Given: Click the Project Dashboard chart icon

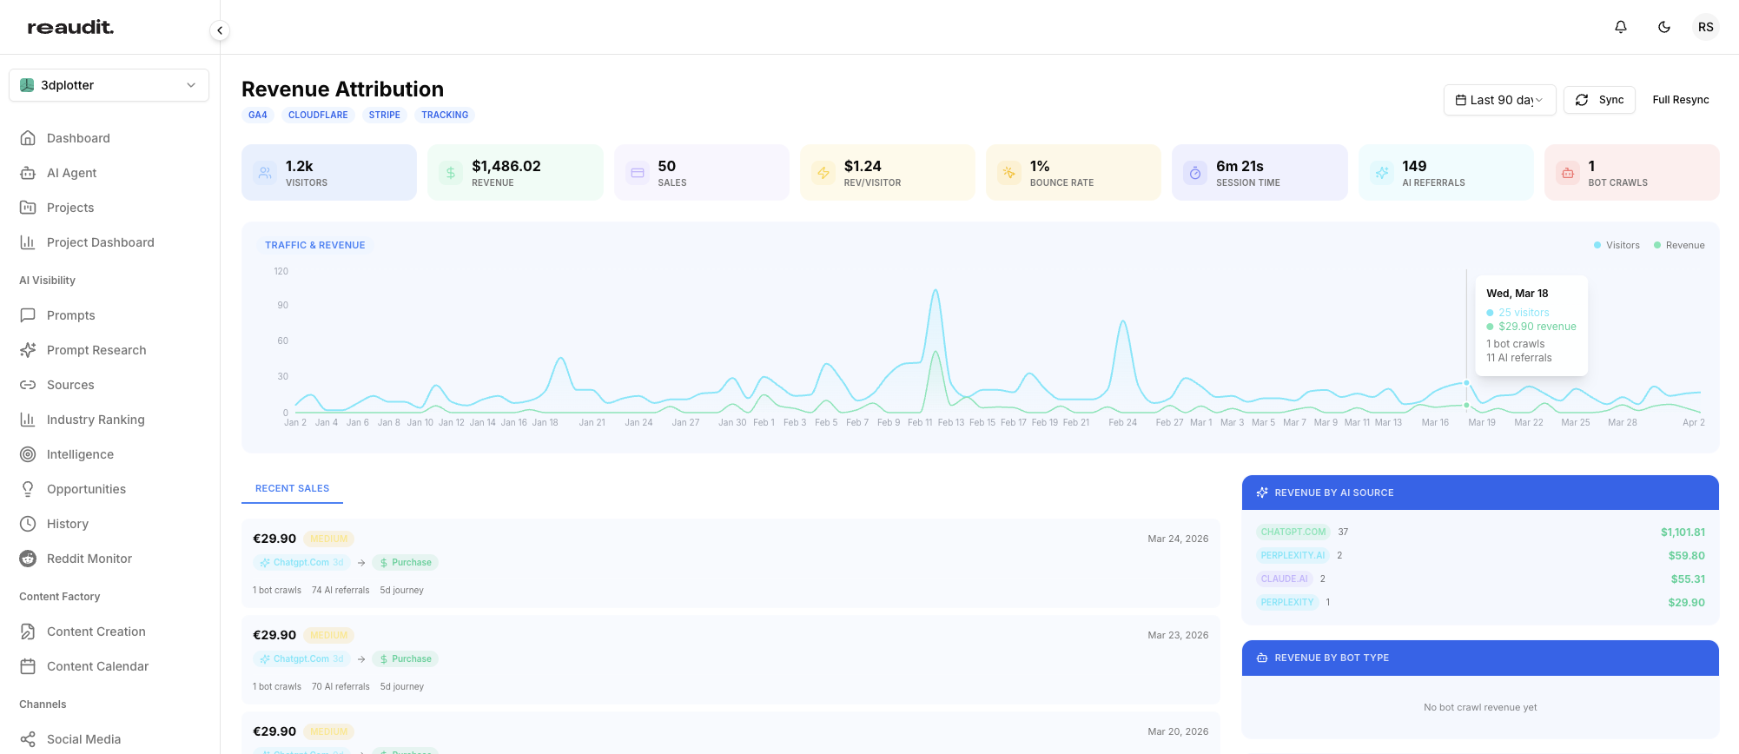Looking at the screenshot, I should pos(28,242).
